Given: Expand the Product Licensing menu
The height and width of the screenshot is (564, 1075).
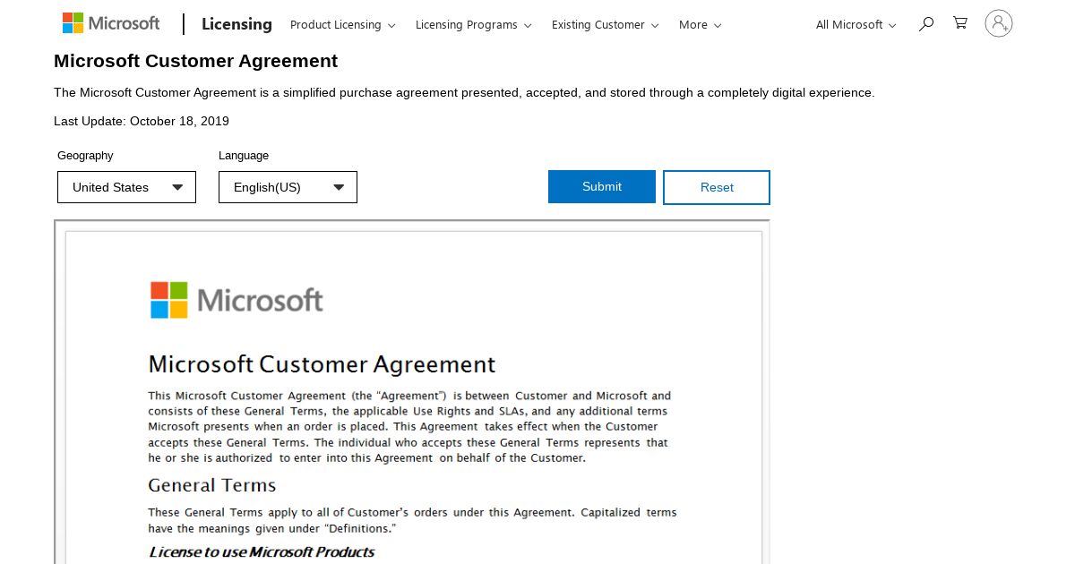Looking at the screenshot, I should pyautogui.click(x=342, y=25).
